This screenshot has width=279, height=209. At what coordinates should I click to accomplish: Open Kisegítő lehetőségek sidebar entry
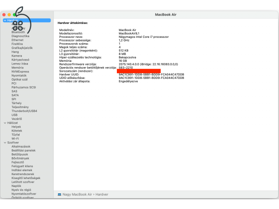click(x=26, y=178)
